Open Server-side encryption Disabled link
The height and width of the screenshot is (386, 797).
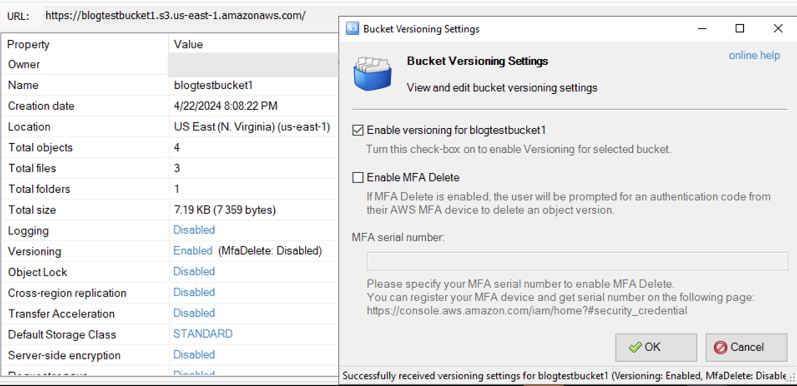[x=194, y=355]
